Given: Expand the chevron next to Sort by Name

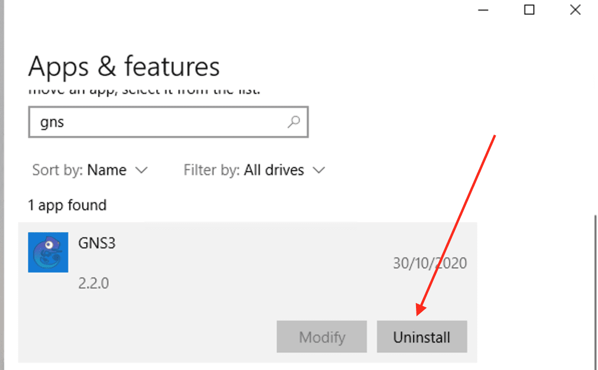Looking at the screenshot, I should [x=141, y=170].
